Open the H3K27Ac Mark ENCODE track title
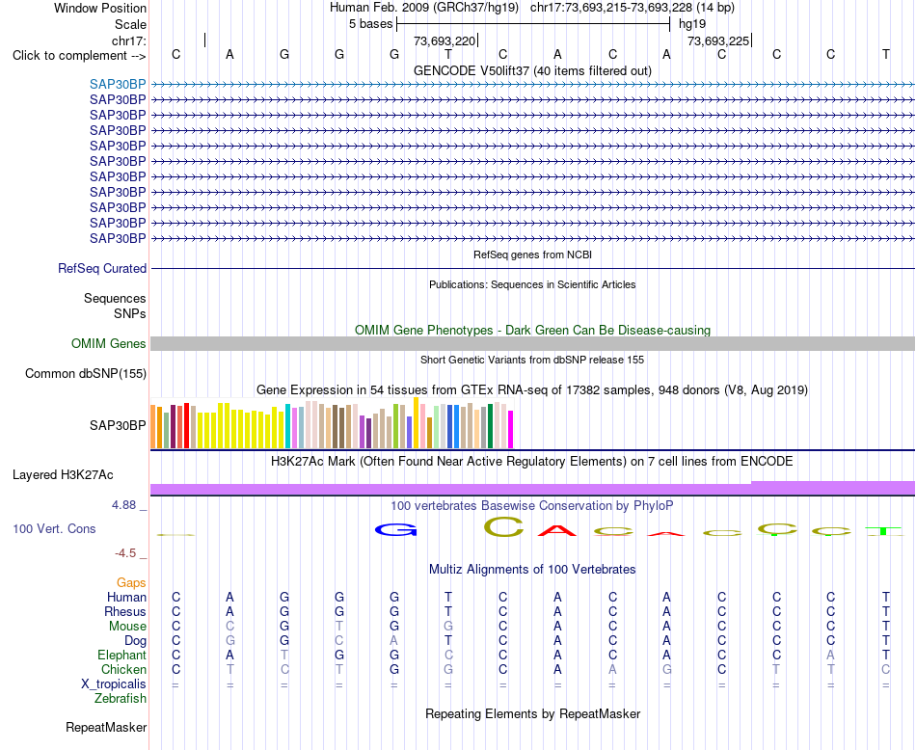 pos(532,462)
